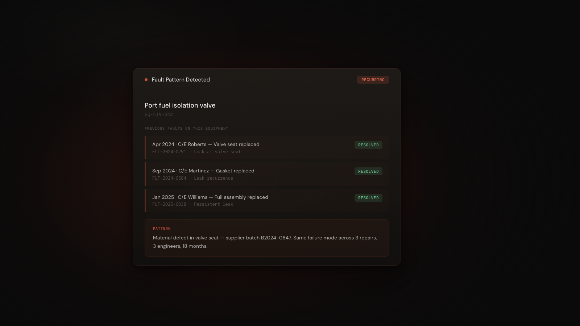The height and width of the screenshot is (326, 580).
Task: Click RESOLVED badge for full assembly replacement
Action: [x=368, y=198]
